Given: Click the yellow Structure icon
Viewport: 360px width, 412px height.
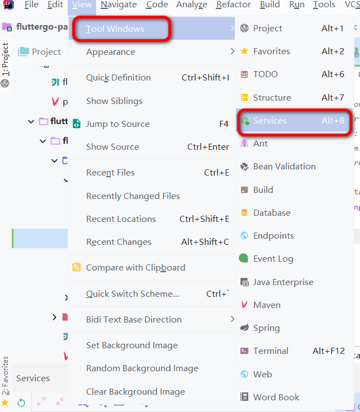Looking at the screenshot, I should 244,97.
